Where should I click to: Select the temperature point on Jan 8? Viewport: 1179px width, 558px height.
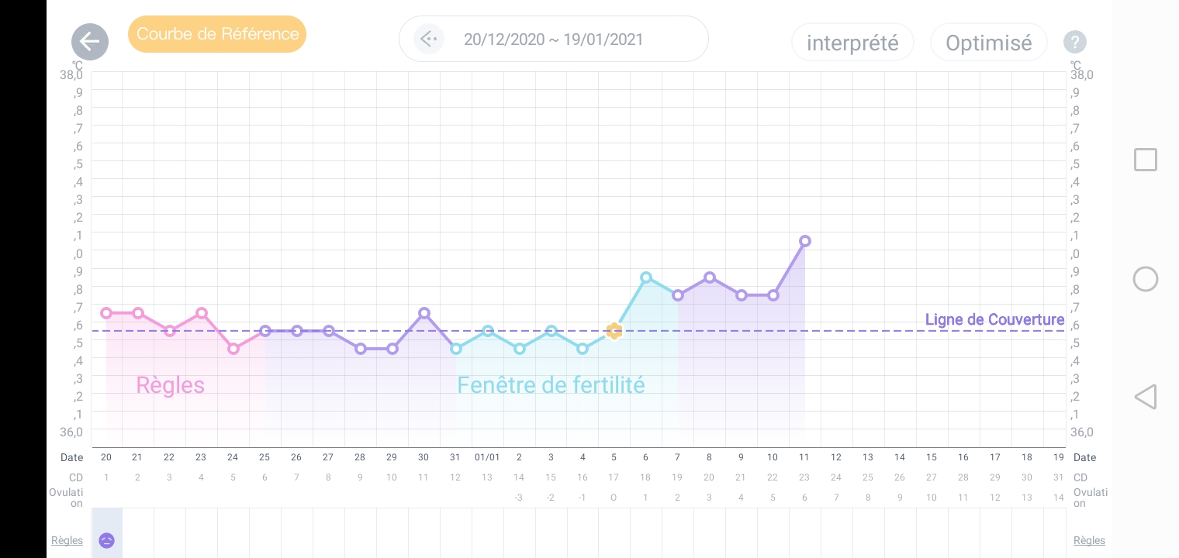710,277
